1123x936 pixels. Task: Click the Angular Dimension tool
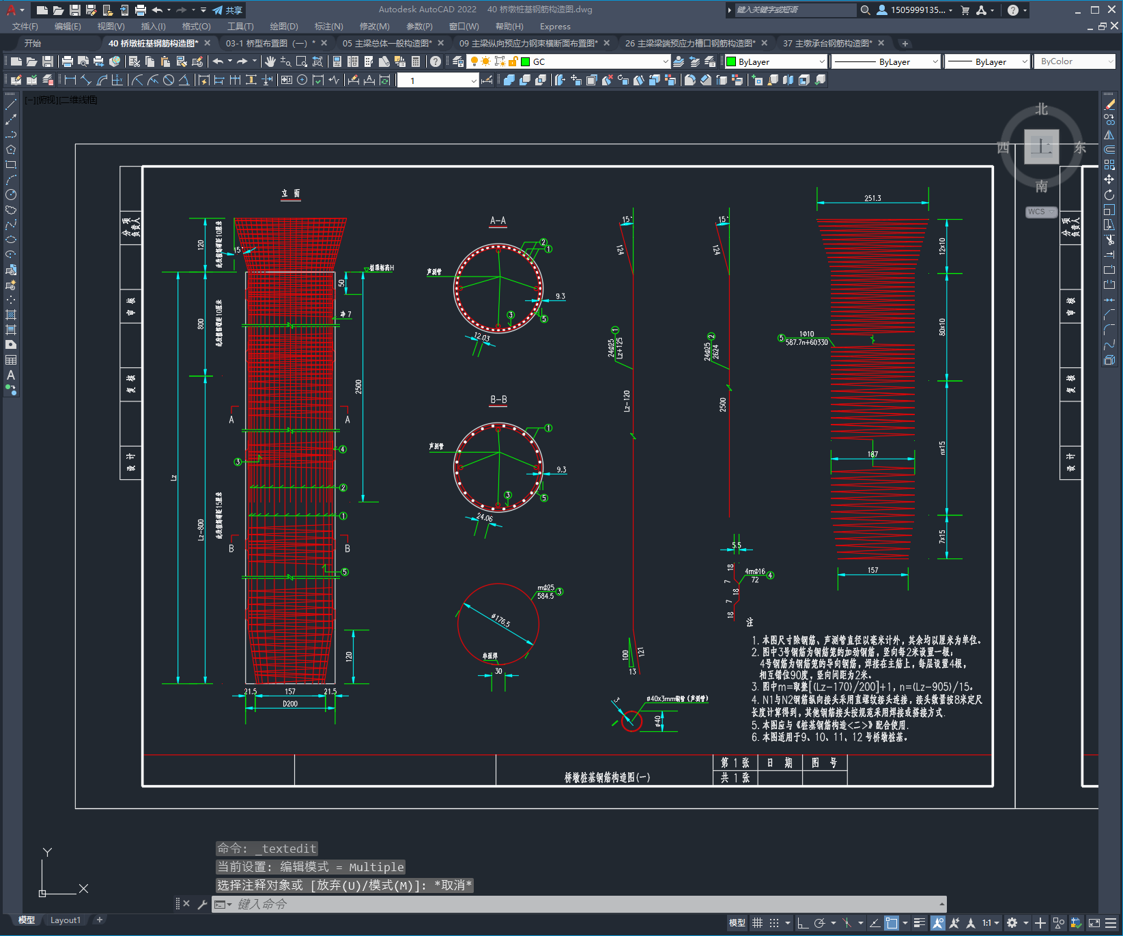[x=184, y=80]
